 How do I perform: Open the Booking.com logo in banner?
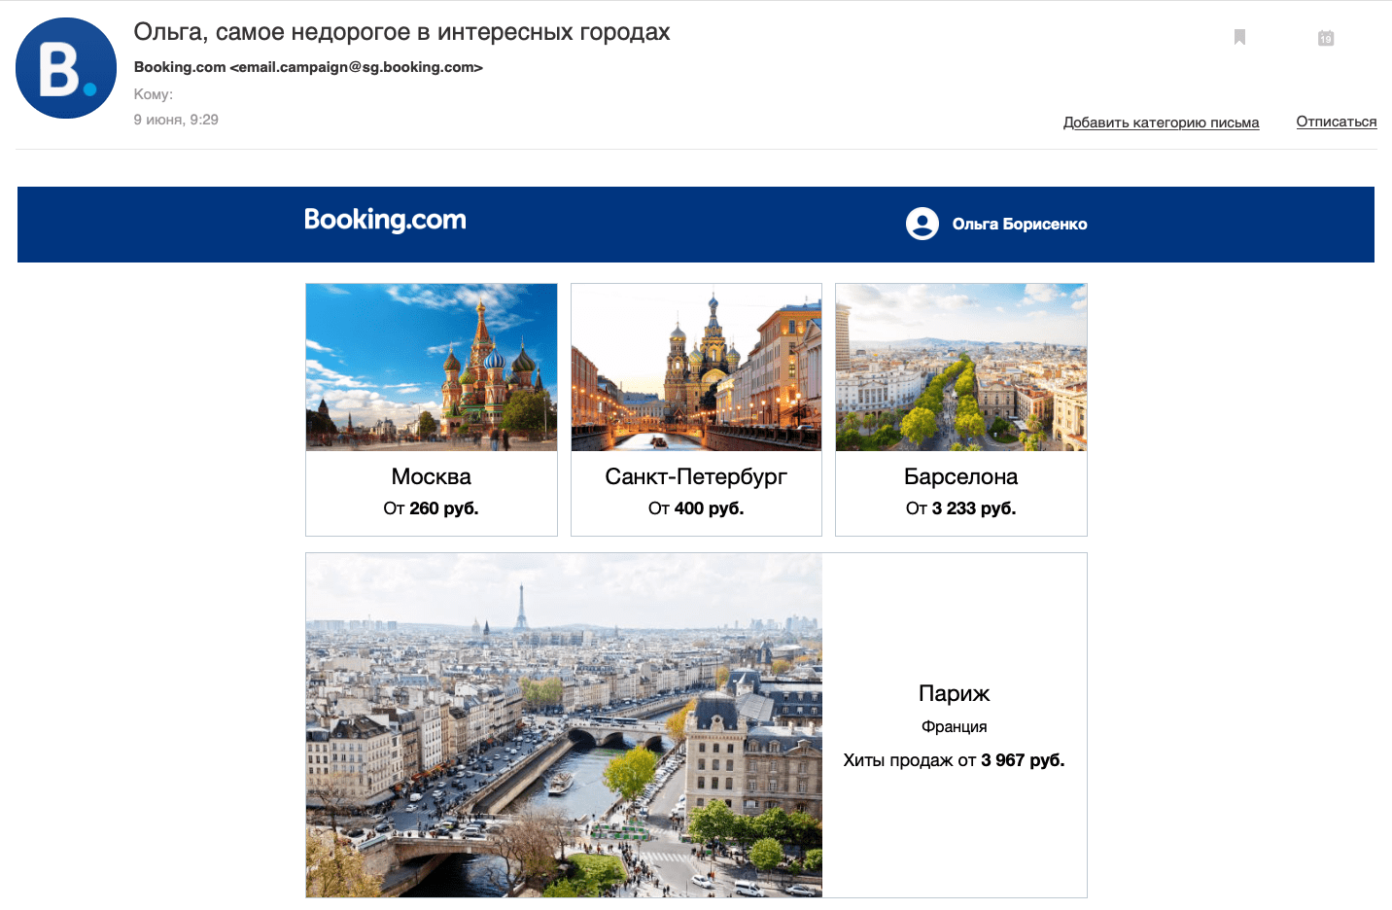[385, 220]
